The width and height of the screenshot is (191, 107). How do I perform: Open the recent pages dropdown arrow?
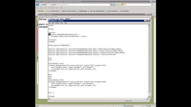tap(43, 5)
